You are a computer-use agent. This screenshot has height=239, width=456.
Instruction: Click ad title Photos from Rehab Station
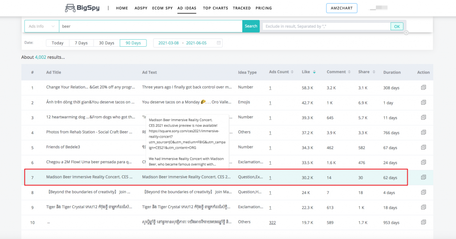point(89,132)
